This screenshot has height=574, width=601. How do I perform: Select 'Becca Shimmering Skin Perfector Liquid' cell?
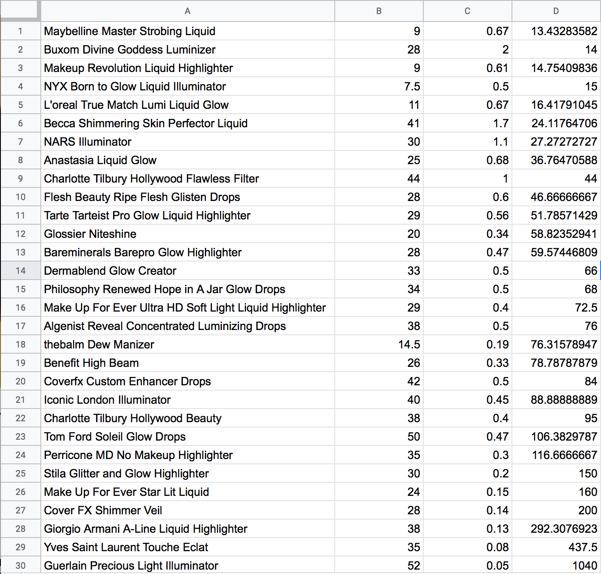coord(188,123)
